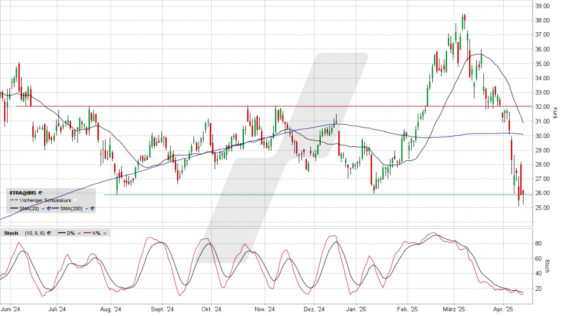Screen dimensions: 563x316
Task: Click the 32.00 price axis label
Action: pyautogui.click(x=542, y=107)
